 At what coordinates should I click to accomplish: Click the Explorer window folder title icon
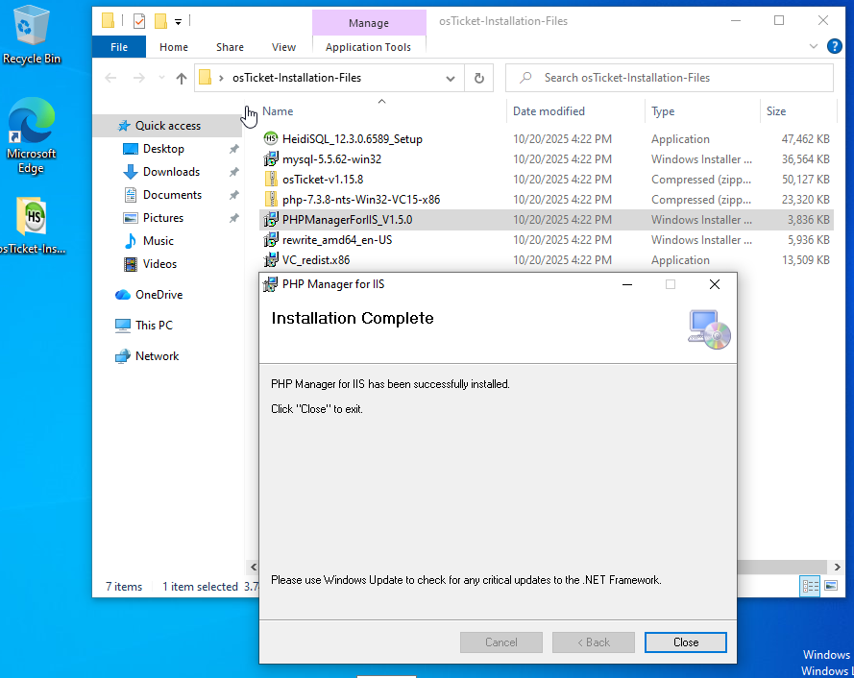[108, 21]
